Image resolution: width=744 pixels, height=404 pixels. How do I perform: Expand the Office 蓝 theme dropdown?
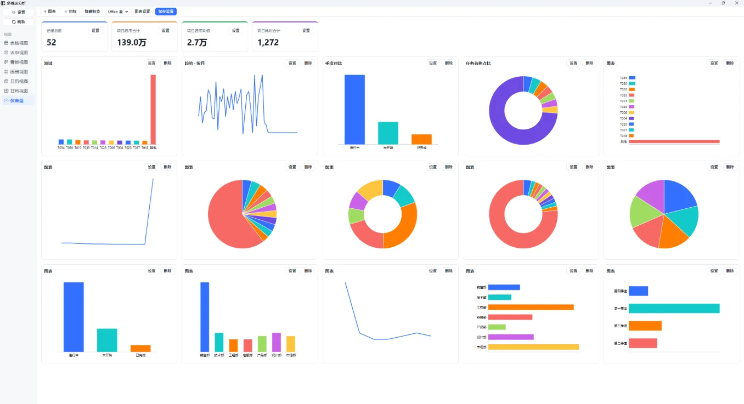coord(118,12)
